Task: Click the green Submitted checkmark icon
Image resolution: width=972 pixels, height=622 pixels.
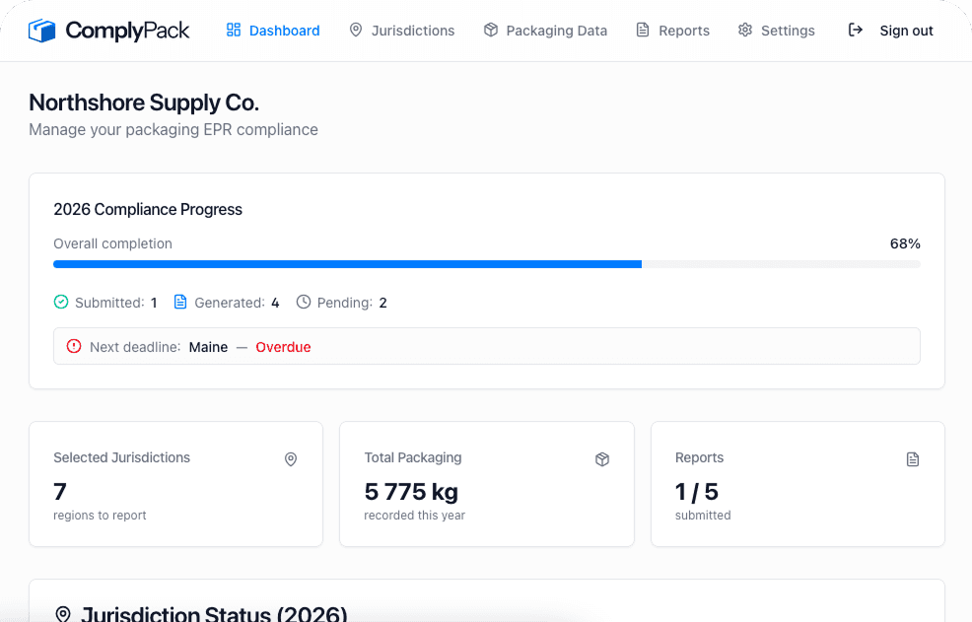Action: tap(60, 302)
